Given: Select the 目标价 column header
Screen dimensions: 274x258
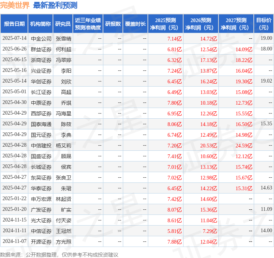Looking at the screenshot, I should coord(264,24).
